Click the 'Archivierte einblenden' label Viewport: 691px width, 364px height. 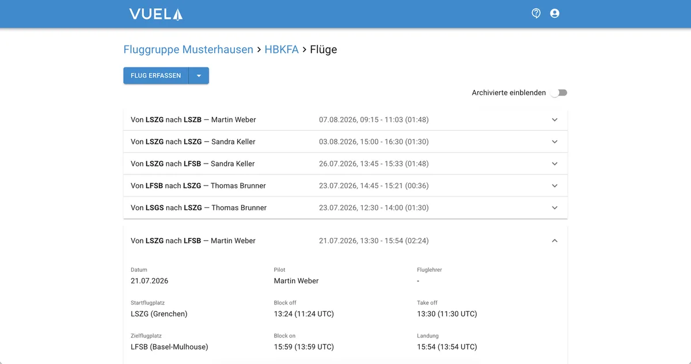509,93
